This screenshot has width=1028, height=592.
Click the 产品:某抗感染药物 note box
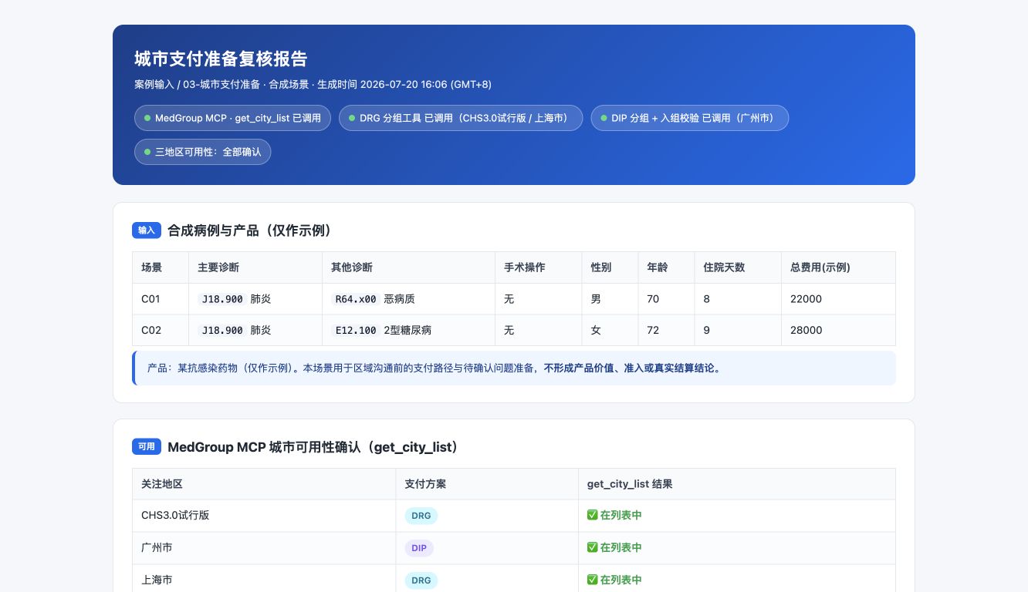click(514, 368)
